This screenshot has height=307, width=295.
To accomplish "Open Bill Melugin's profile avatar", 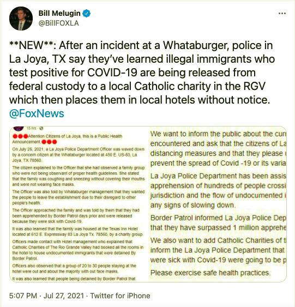I will coord(21,19).
